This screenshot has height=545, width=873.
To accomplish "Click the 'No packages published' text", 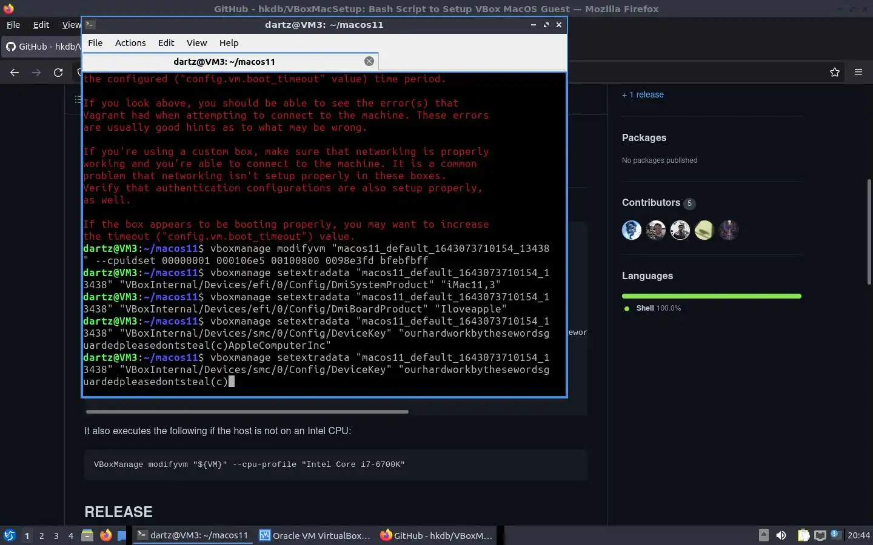I will (660, 160).
